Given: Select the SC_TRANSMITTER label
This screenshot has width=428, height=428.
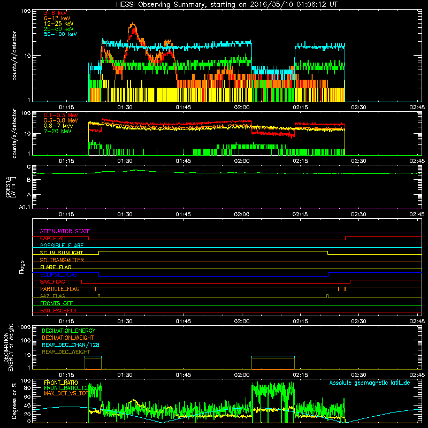Looking at the screenshot, I should 62,260.
